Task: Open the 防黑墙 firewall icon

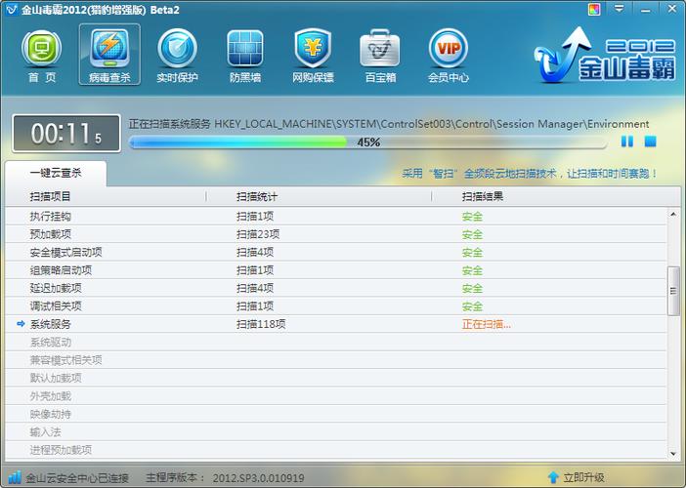Action: 245,55
